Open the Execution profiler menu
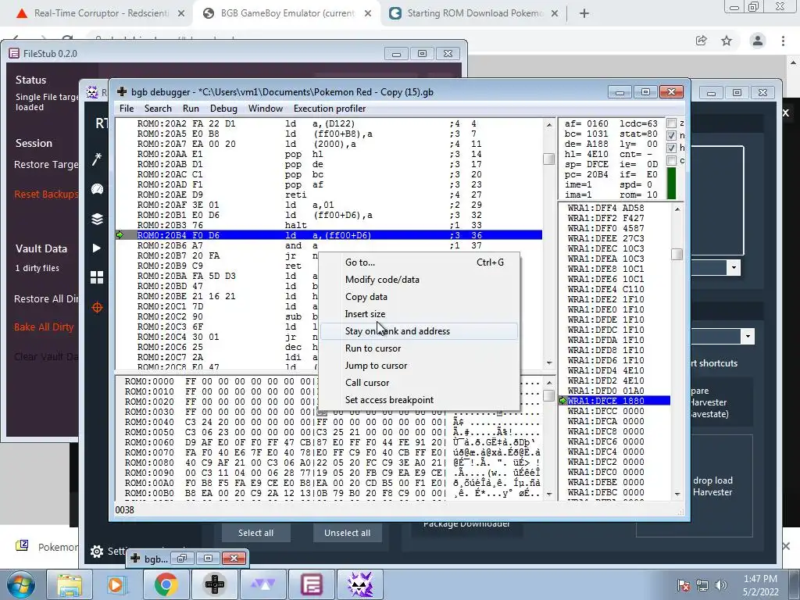 tap(329, 108)
